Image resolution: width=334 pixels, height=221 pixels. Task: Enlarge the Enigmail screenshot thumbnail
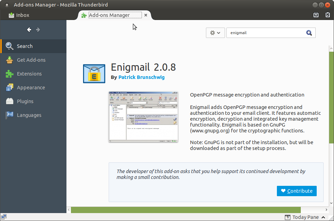click(143, 117)
